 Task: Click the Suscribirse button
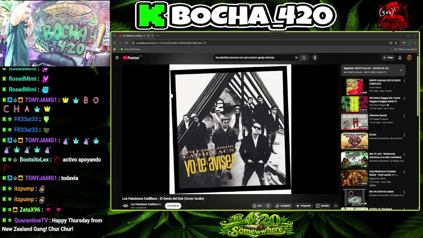click(x=173, y=206)
